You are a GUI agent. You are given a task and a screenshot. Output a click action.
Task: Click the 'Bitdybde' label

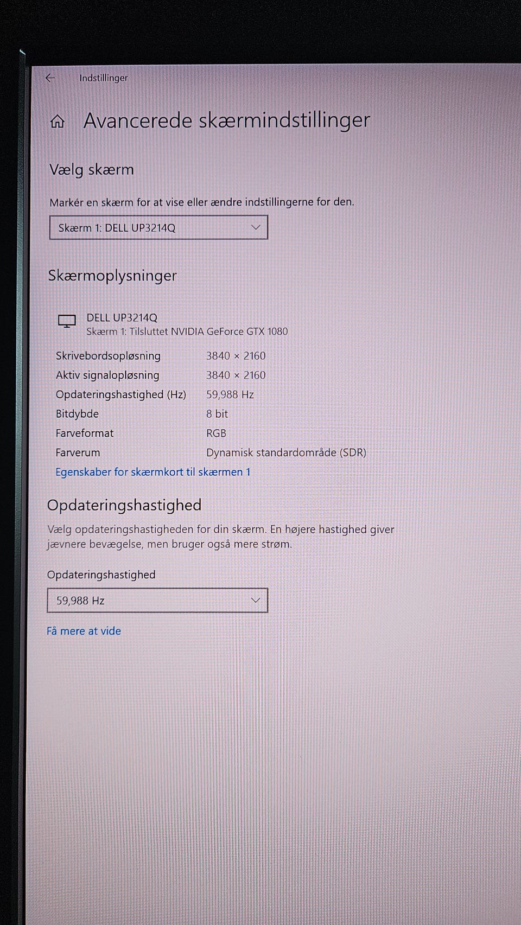77,414
